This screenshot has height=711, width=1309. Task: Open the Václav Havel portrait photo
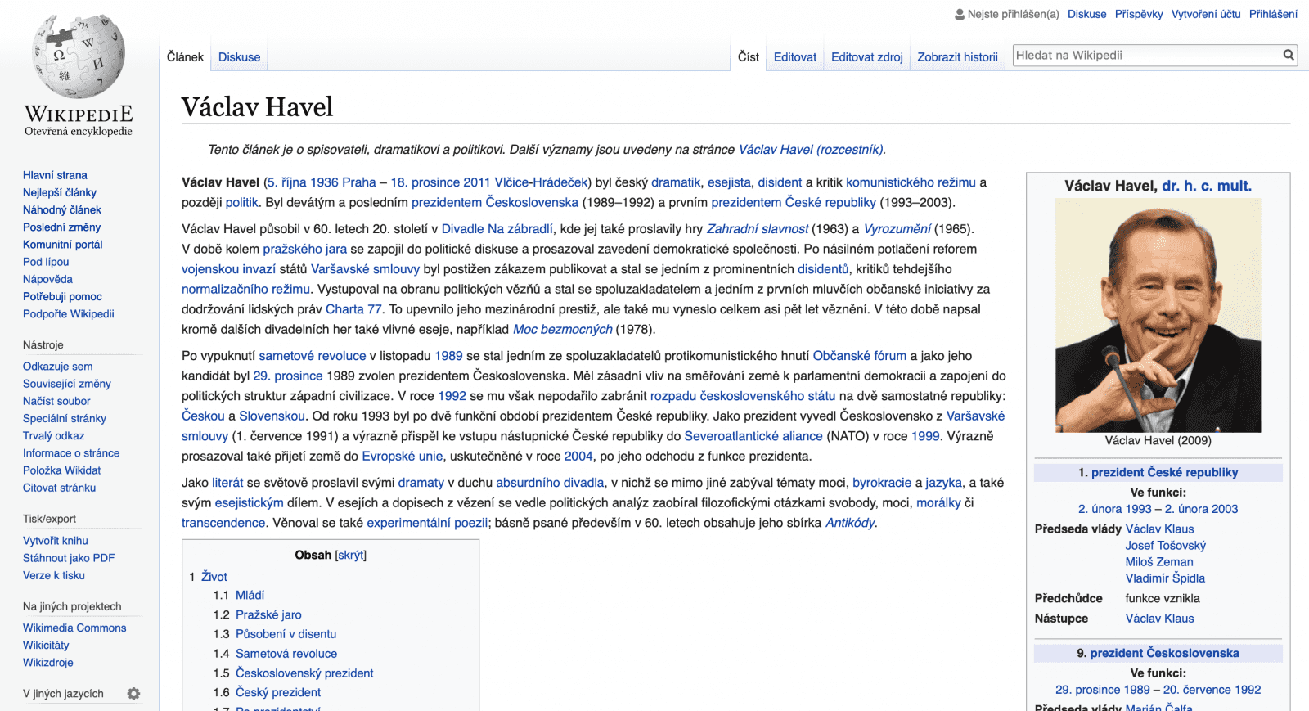[x=1158, y=315]
